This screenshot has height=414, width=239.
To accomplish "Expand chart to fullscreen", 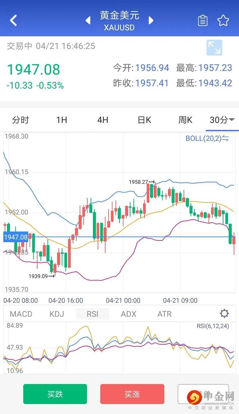I will click(x=214, y=48).
